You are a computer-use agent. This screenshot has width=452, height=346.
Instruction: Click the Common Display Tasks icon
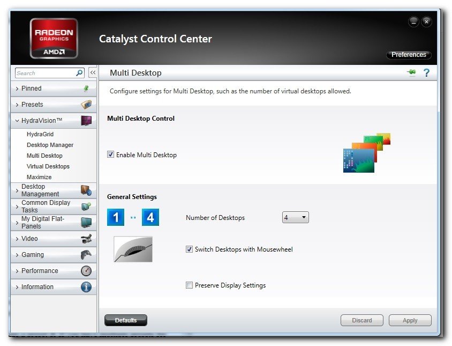coord(86,206)
